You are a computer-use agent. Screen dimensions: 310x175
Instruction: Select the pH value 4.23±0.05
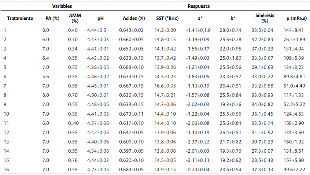point(97,170)
